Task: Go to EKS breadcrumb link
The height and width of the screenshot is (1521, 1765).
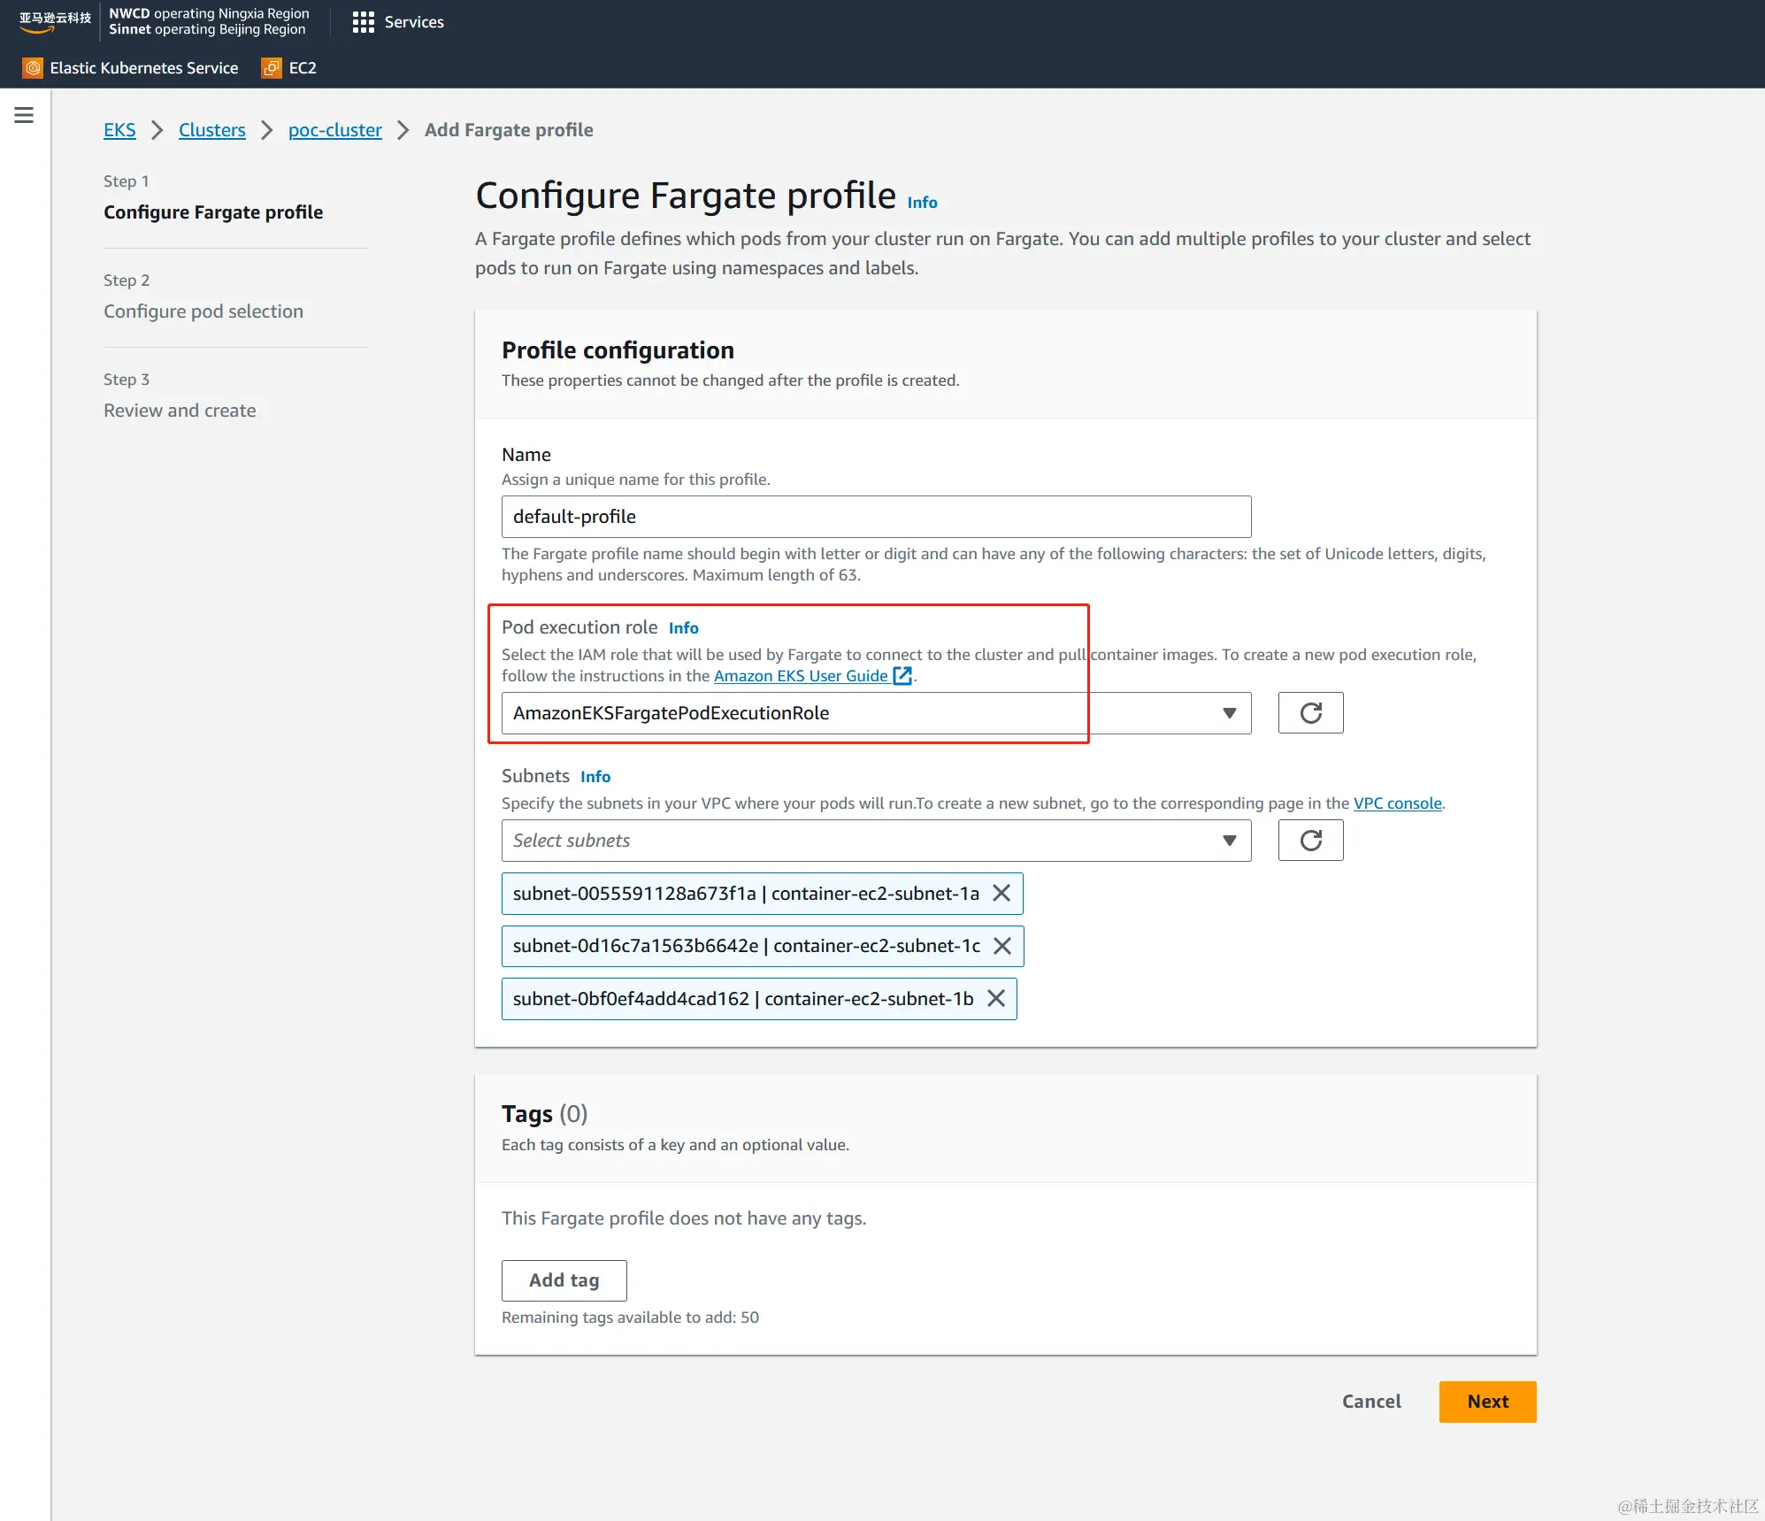Action: pos(119,130)
